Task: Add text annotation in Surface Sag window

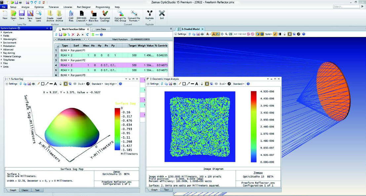Action: (x=55, y=84)
